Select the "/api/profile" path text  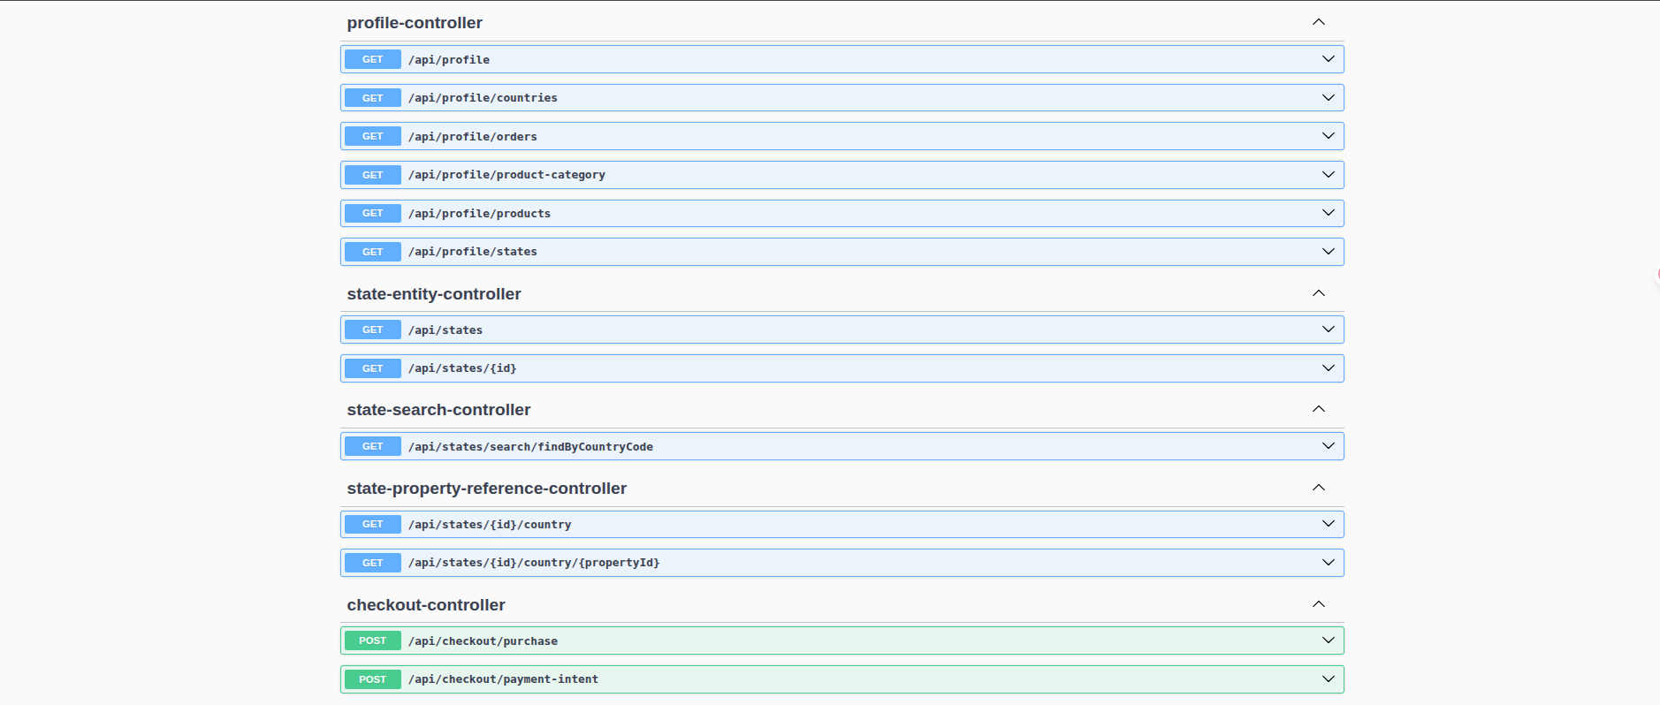pyautogui.click(x=449, y=60)
